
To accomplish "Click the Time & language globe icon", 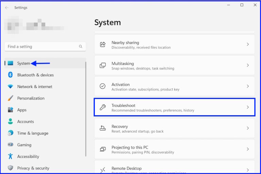I will tap(10, 133).
